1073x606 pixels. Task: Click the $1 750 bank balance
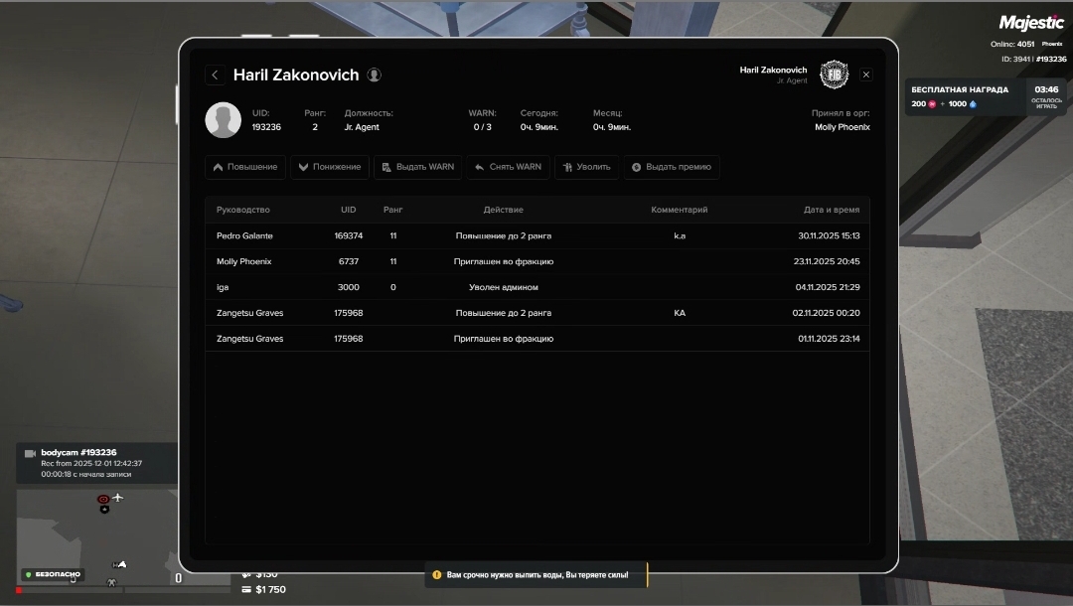tap(270, 589)
